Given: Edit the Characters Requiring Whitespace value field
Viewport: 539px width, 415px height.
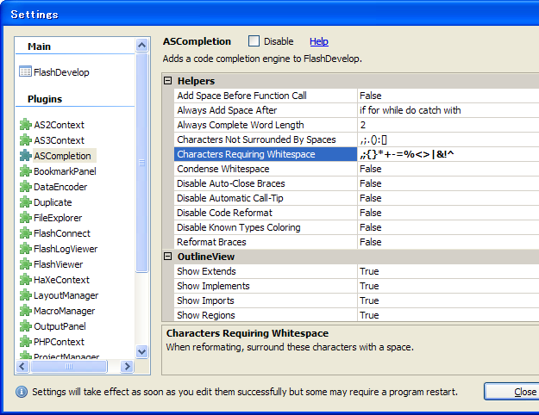Looking at the screenshot, I should point(448,154).
